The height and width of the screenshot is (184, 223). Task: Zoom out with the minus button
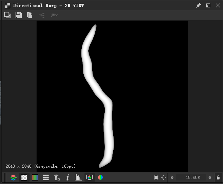[172, 177]
